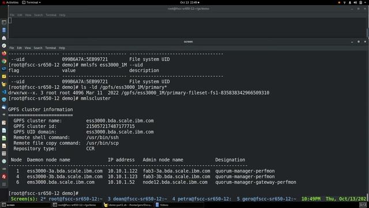Open the VirtualBox icon in dock
This screenshot has height=208, width=369.
pyautogui.click(x=4, y=69)
